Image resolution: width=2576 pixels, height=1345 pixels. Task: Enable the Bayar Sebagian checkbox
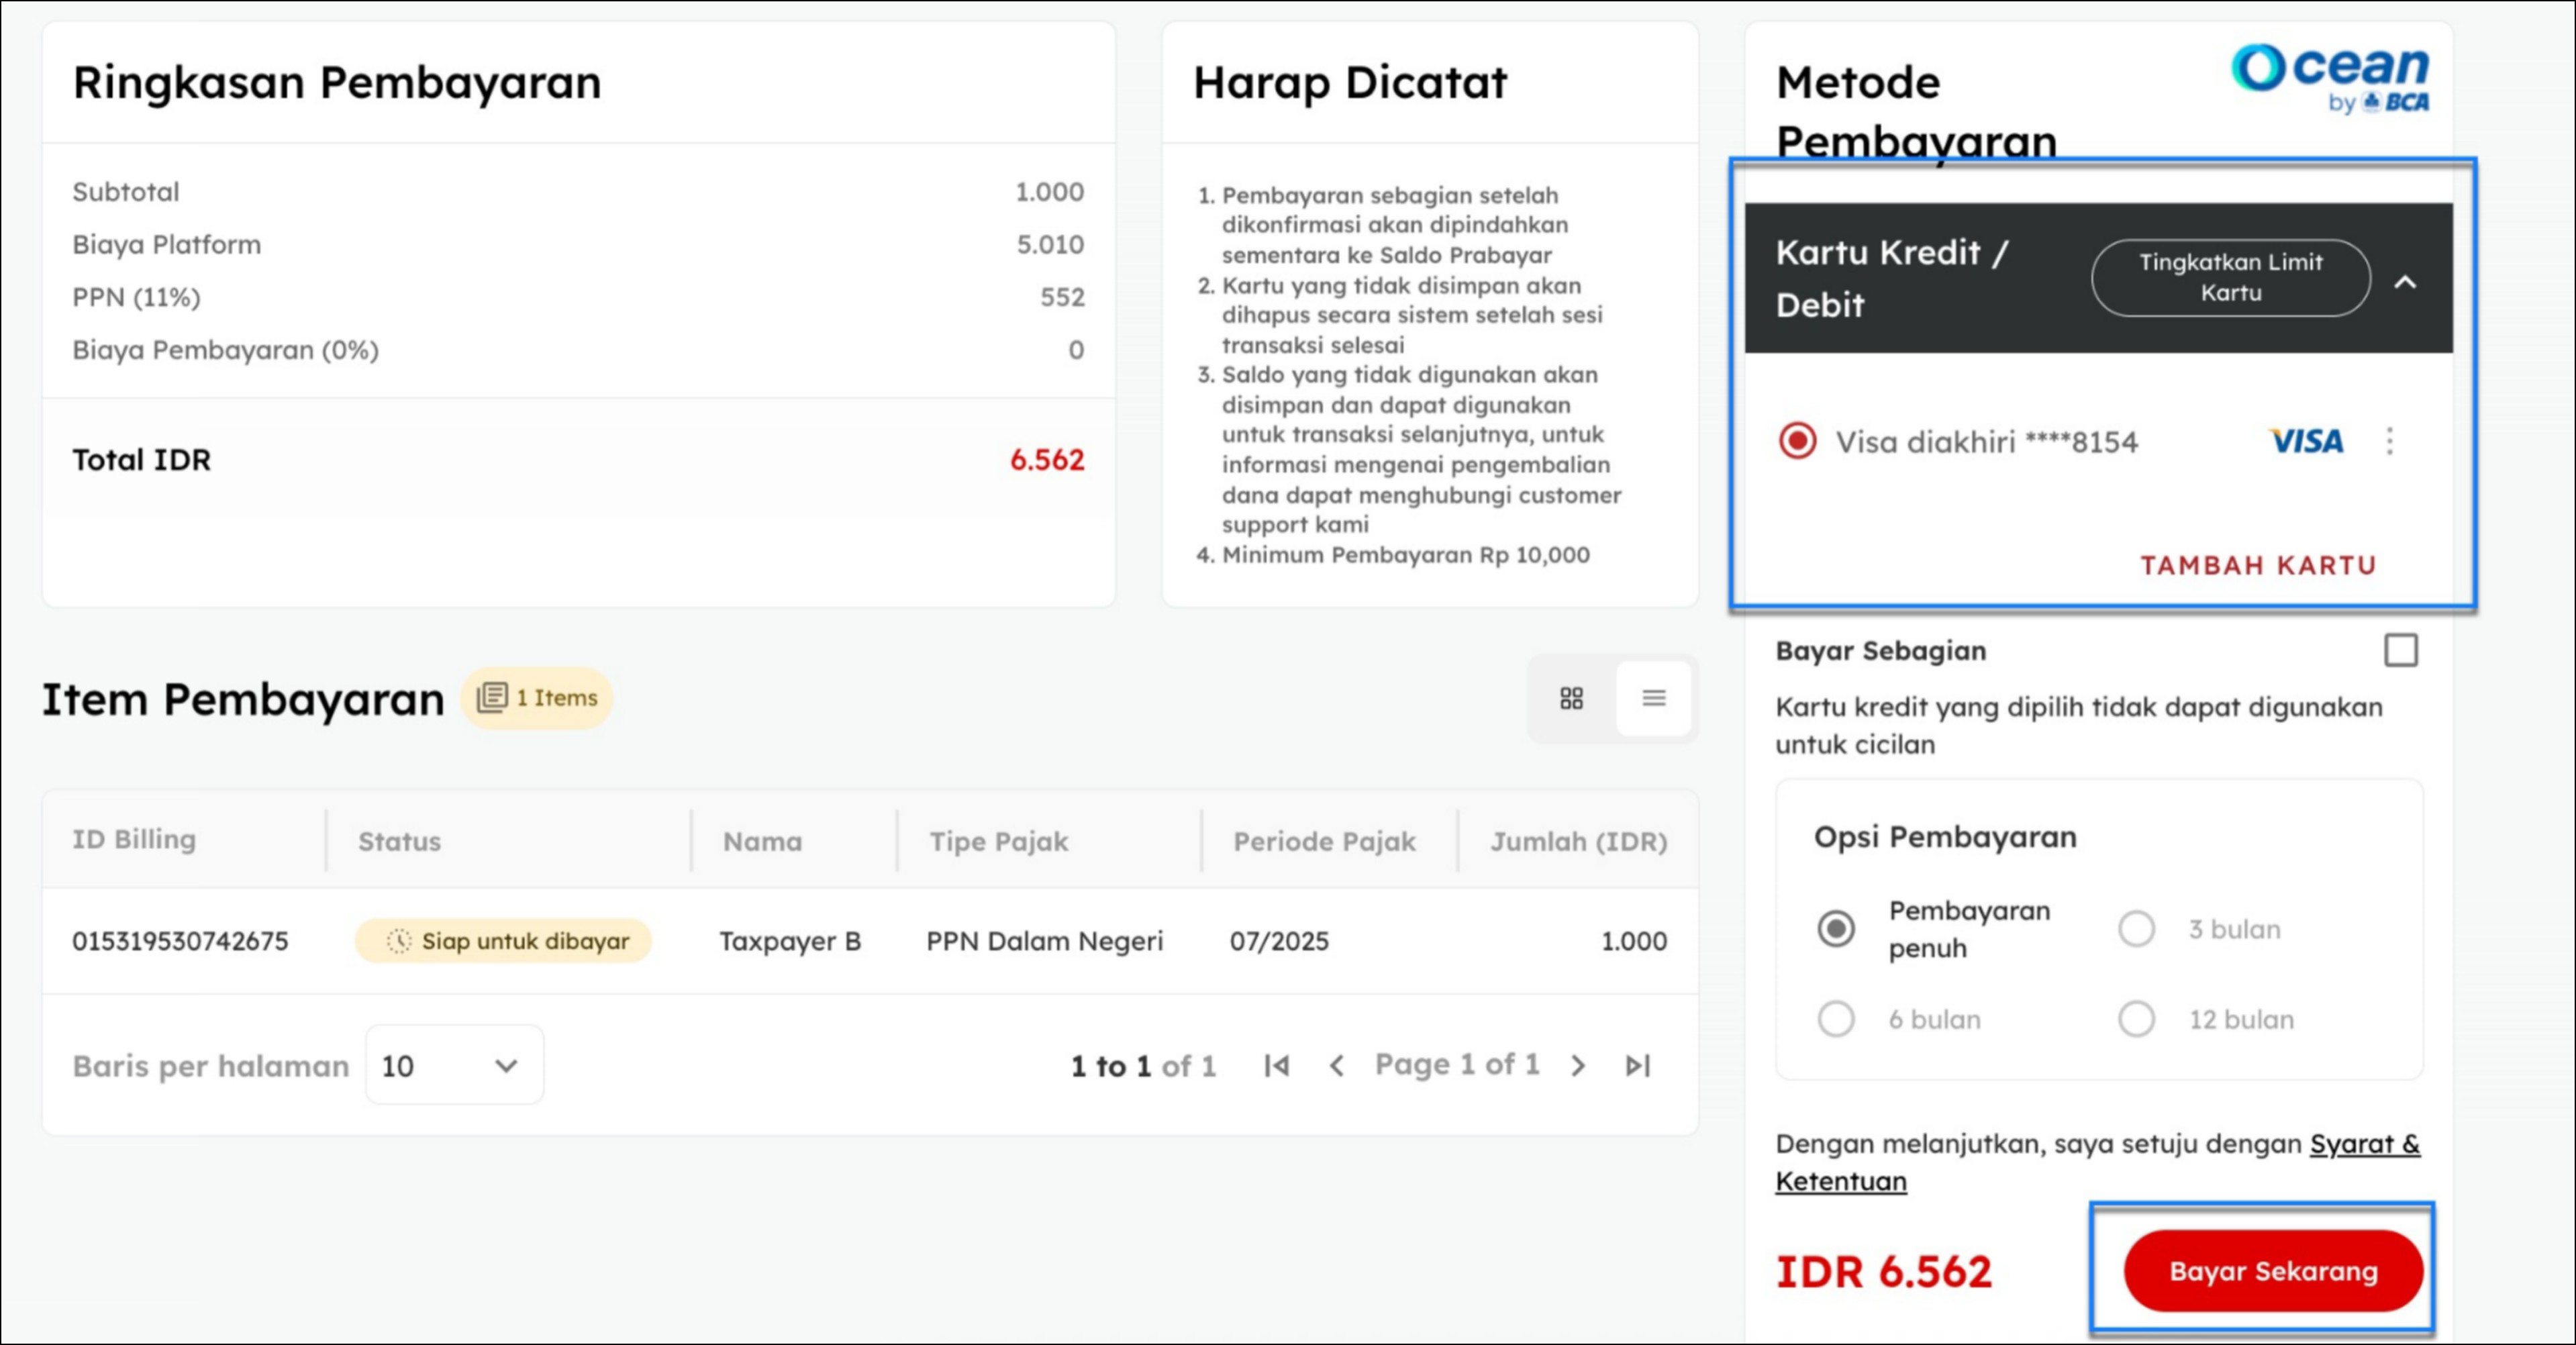coord(2400,650)
